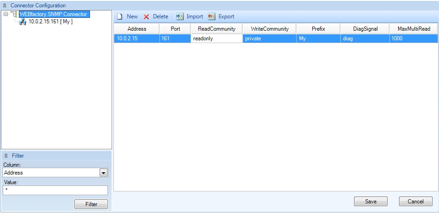Image resolution: width=439 pixels, height=213 pixels.
Task: Click the filter Value input field
Action: (55, 190)
